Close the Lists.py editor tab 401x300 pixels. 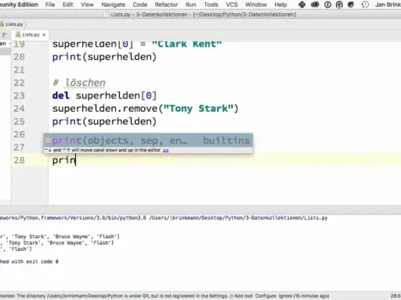pos(44,34)
